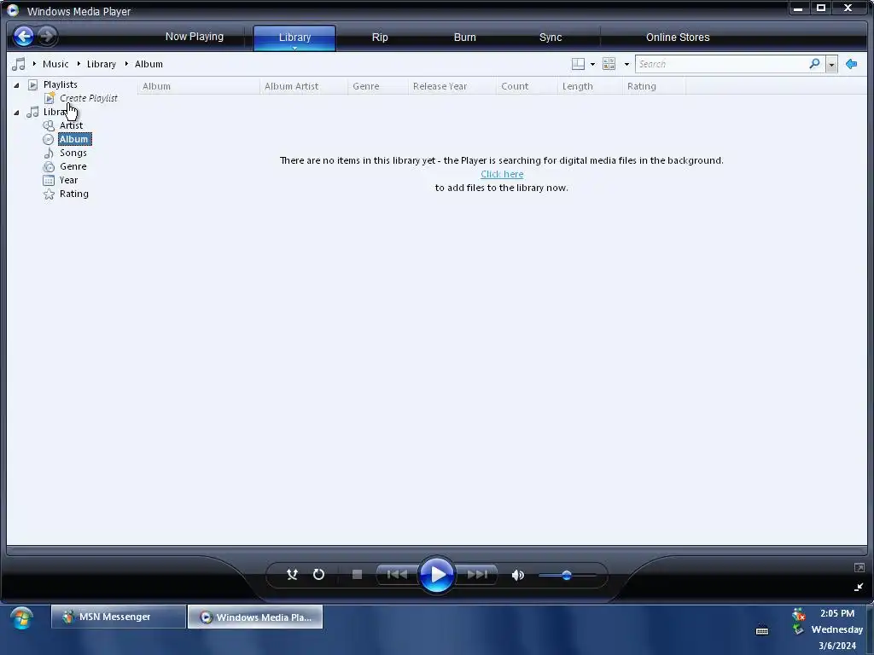Viewport: 874px width, 655px height.
Task: Turn repeat on
Action: 319,574
